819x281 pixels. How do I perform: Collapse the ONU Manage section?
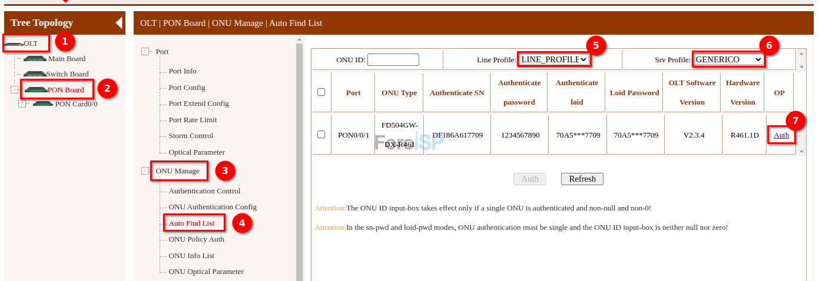point(145,171)
